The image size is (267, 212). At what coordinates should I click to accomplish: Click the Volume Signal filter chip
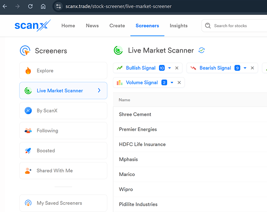[x=149, y=83]
